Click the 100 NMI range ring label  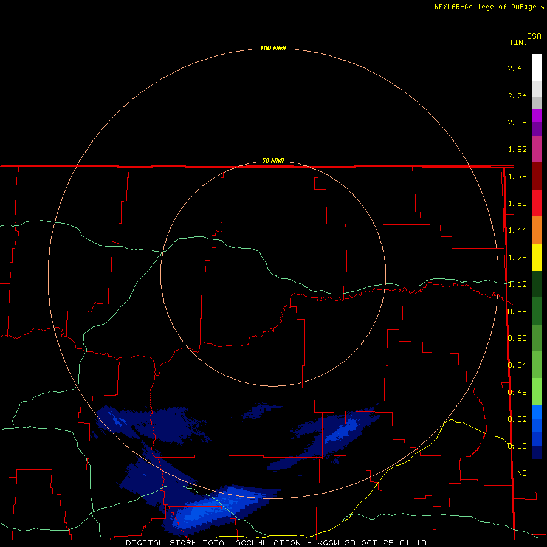[273, 48]
